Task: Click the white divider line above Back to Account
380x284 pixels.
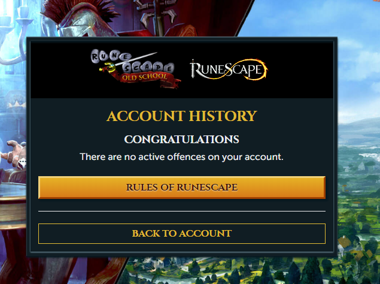Action: pos(182,211)
